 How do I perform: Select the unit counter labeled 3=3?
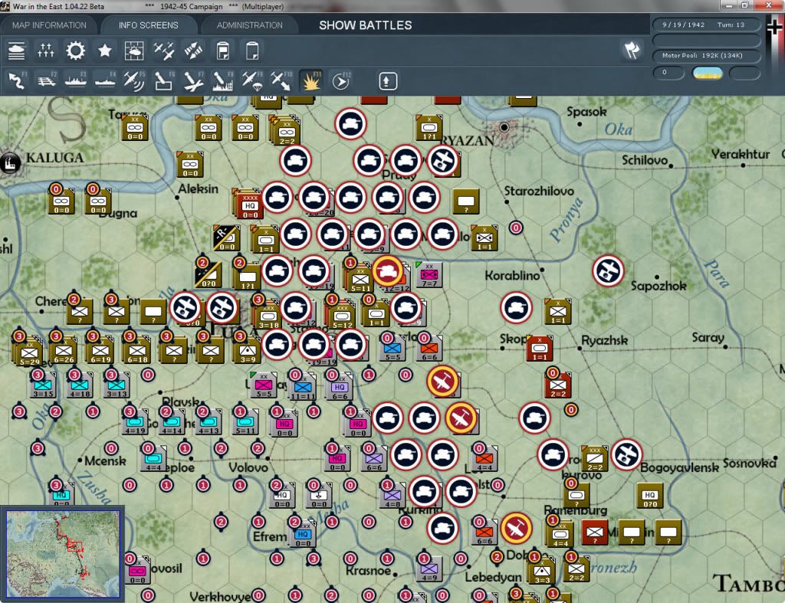coord(542,572)
